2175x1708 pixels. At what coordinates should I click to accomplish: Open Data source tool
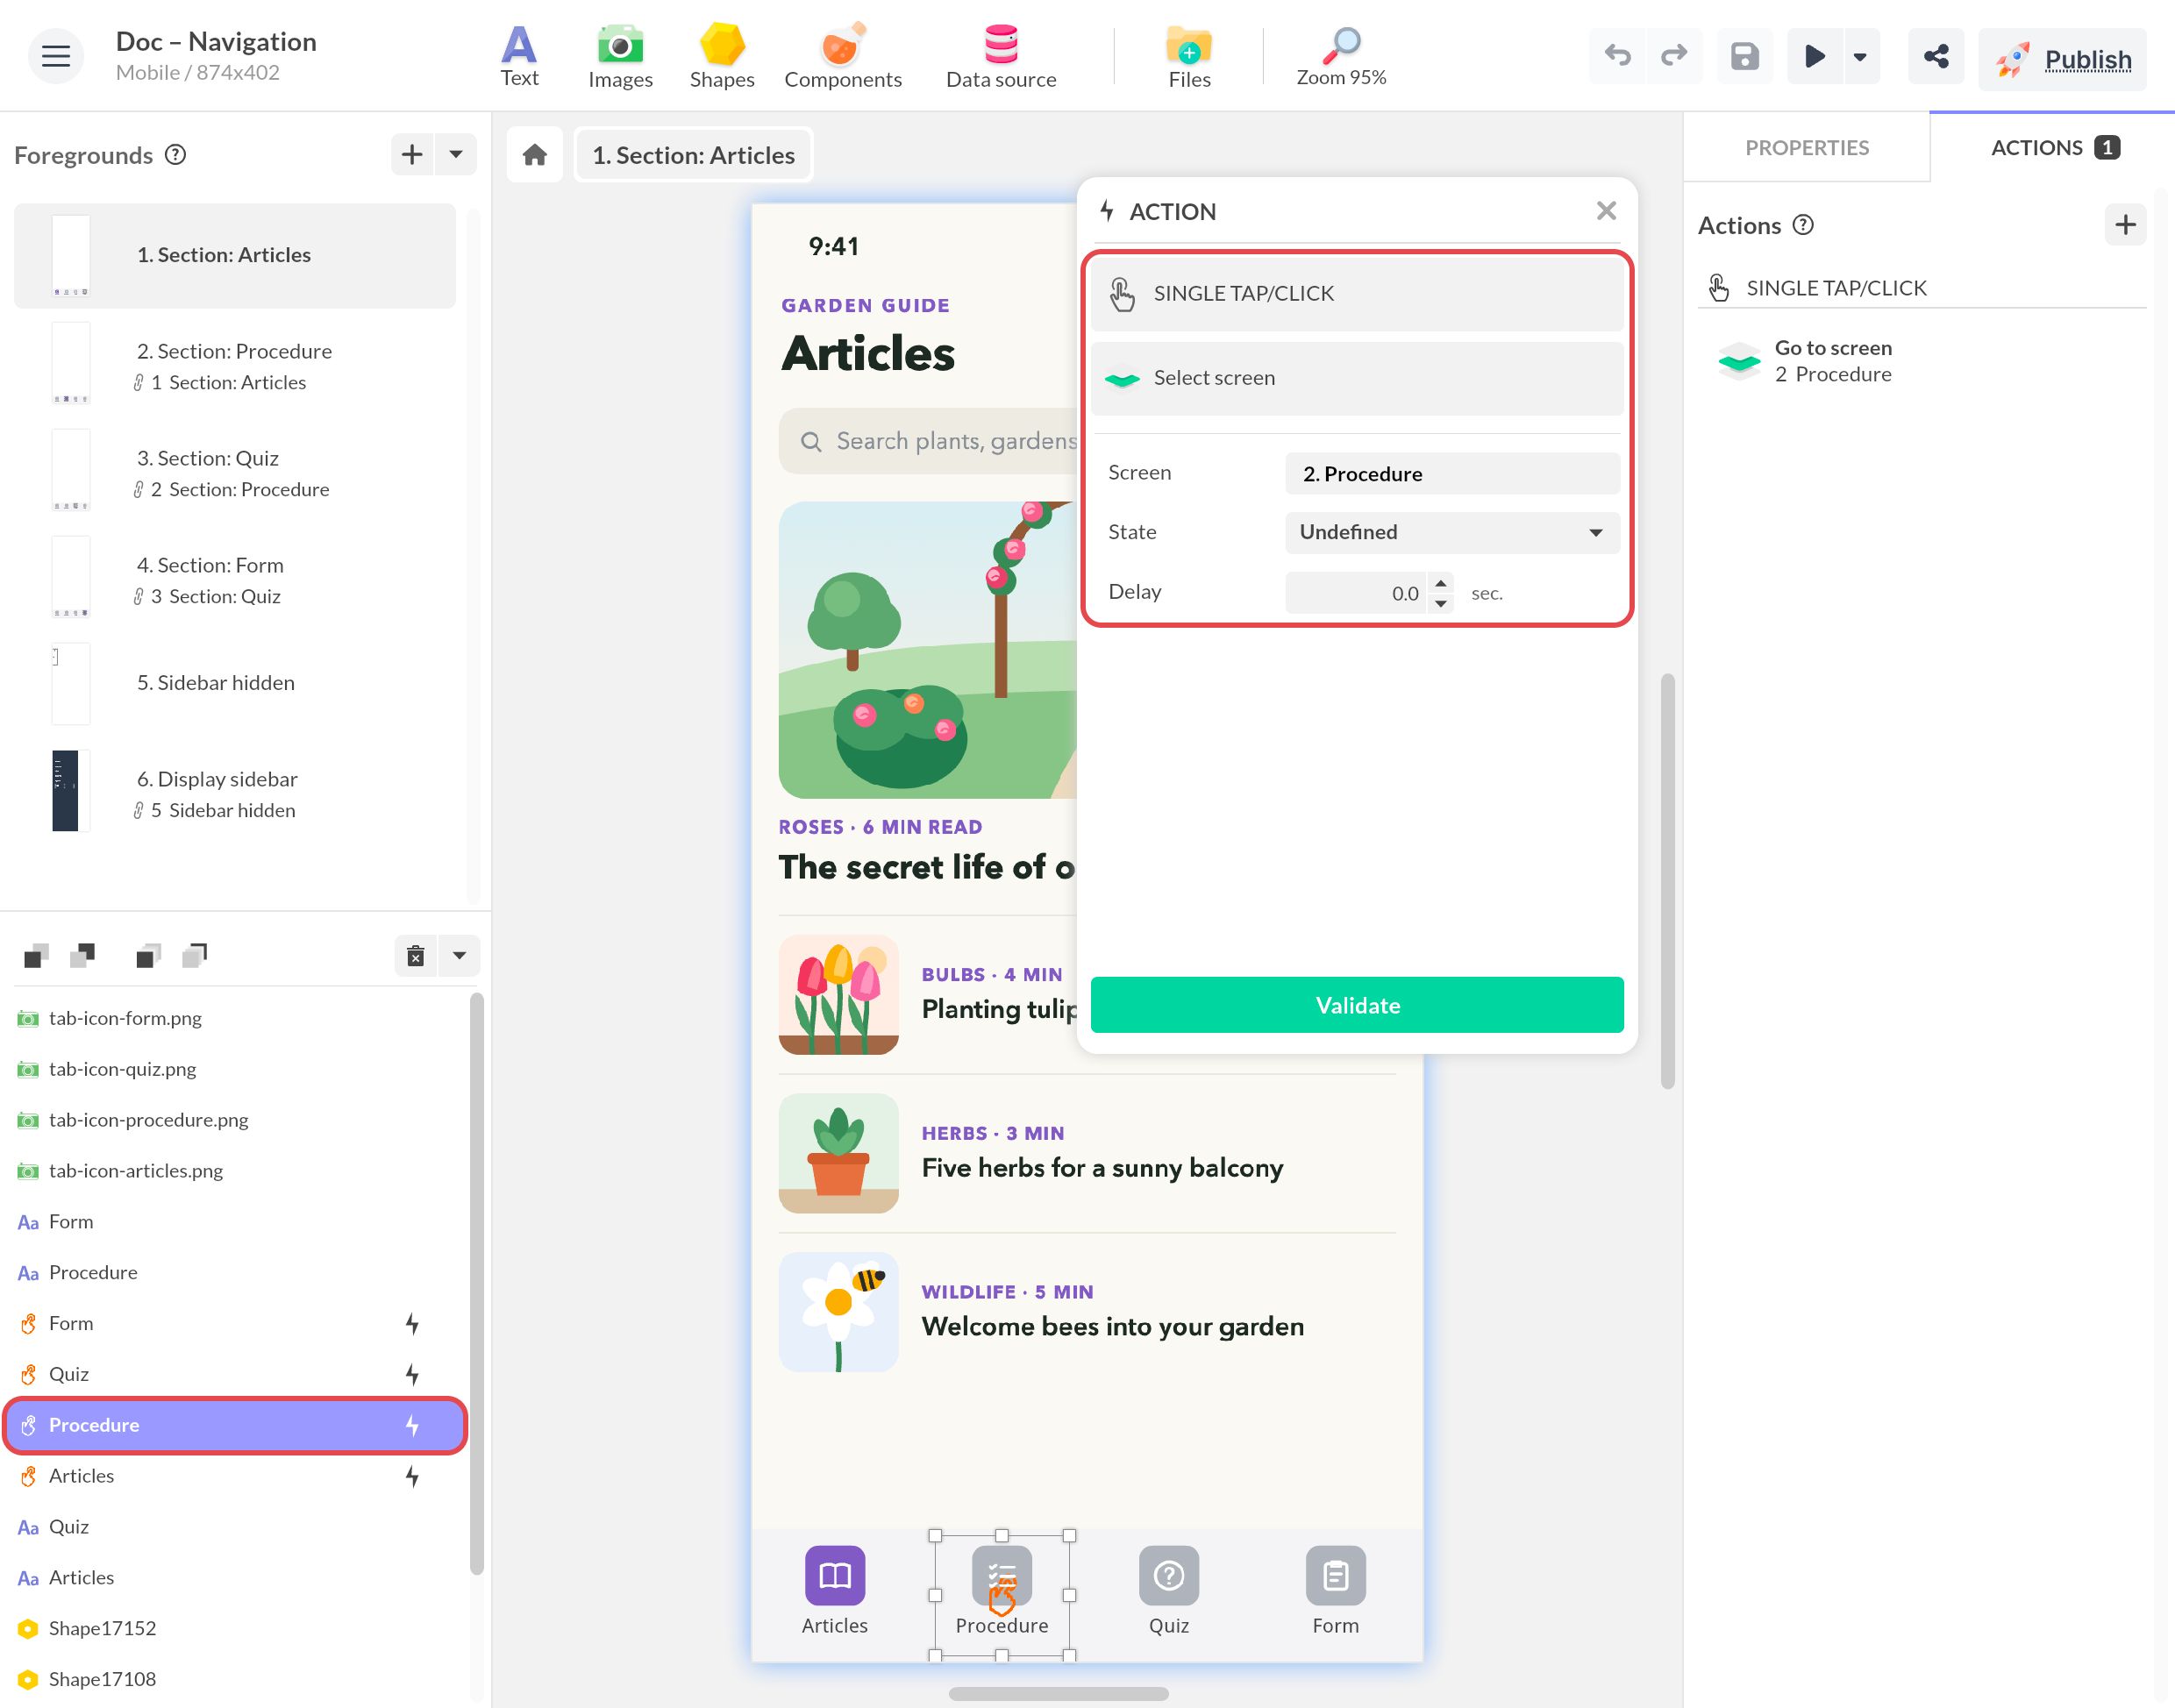[x=1001, y=57]
